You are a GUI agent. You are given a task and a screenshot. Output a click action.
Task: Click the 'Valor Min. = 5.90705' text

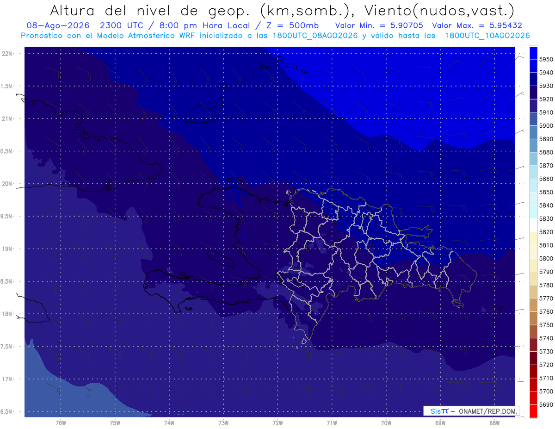tap(379, 25)
